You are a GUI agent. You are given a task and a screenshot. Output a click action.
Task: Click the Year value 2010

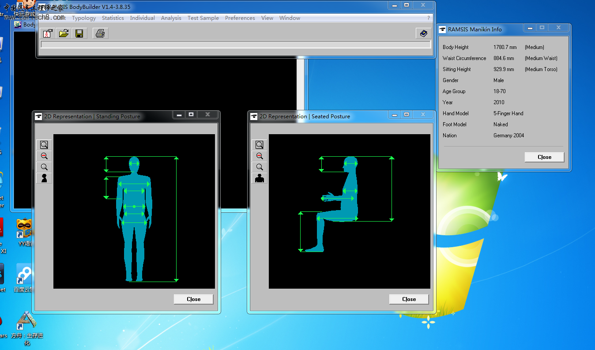click(x=499, y=102)
